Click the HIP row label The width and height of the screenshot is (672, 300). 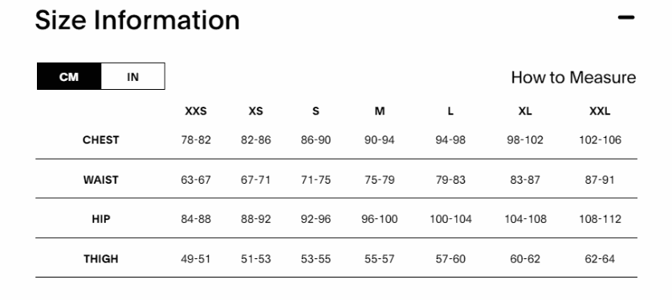coord(100,219)
